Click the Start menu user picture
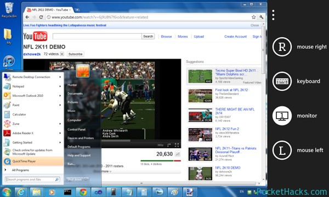This screenshot has width=329, height=197. pos(82,71)
